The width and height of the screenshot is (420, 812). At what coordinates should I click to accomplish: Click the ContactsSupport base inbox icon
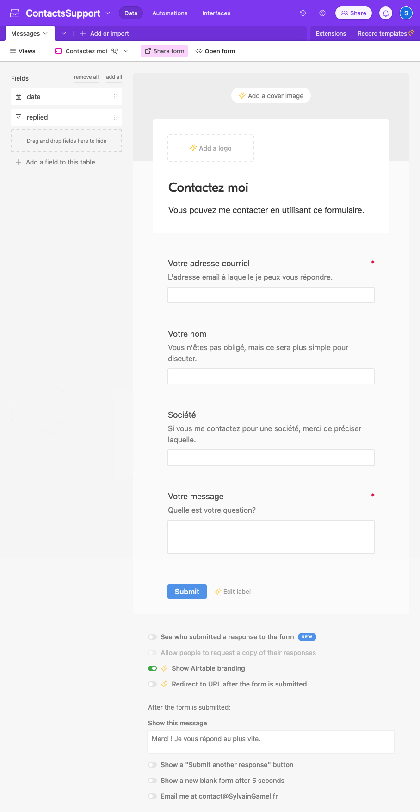click(x=15, y=13)
